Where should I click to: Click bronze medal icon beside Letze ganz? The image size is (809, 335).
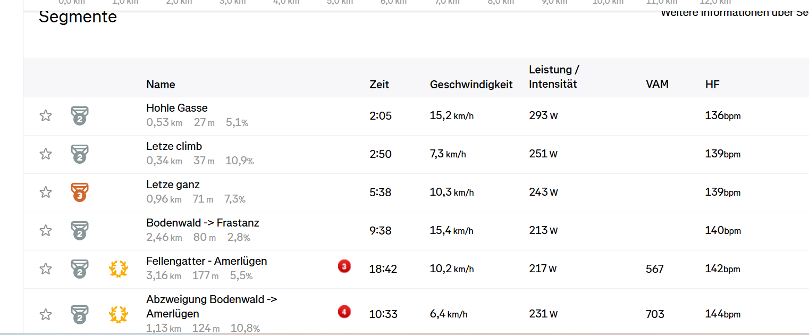(80, 192)
